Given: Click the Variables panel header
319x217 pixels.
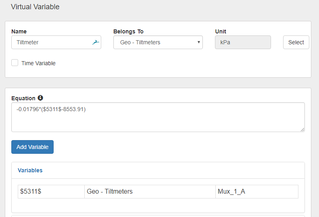Looking at the screenshot, I should [30, 170].
